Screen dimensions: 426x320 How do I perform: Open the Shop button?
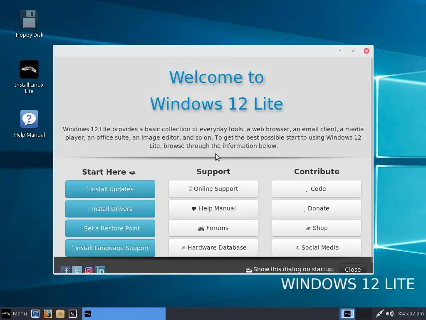(x=317, y=228)
